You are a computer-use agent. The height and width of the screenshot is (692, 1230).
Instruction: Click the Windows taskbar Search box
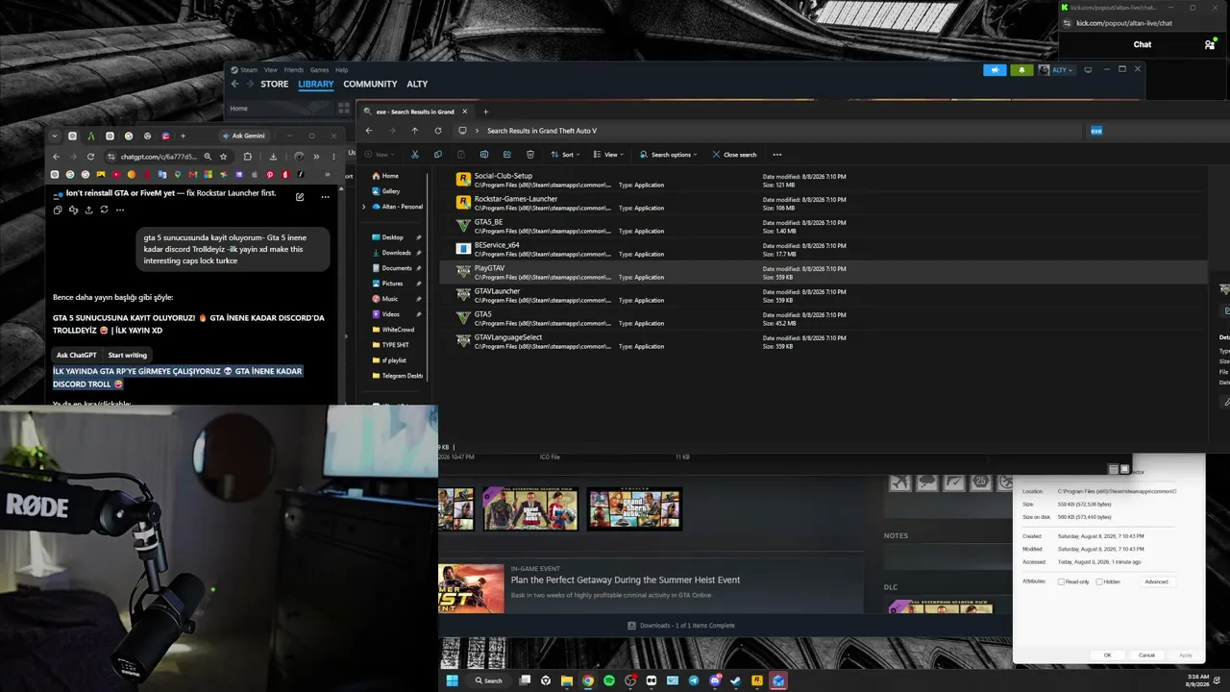[489, 680]
